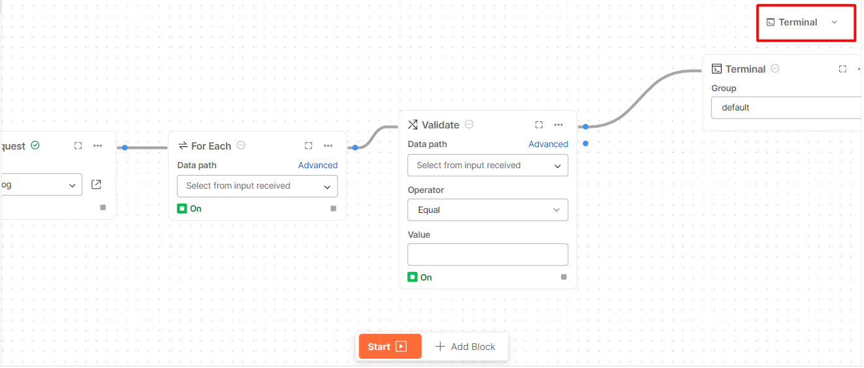Click expand icon on Validate block
The width and height of the screenshot is (864, 368).
pos(539,125)
